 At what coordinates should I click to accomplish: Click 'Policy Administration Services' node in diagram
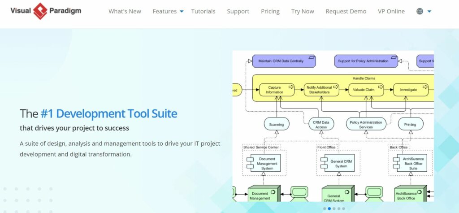click(x=366, y=124)
